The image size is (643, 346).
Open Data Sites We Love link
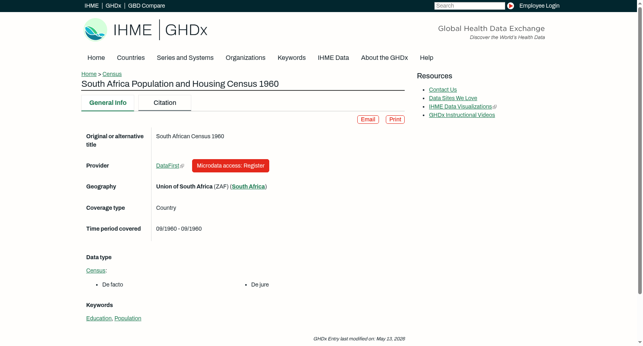click(453, 98)
